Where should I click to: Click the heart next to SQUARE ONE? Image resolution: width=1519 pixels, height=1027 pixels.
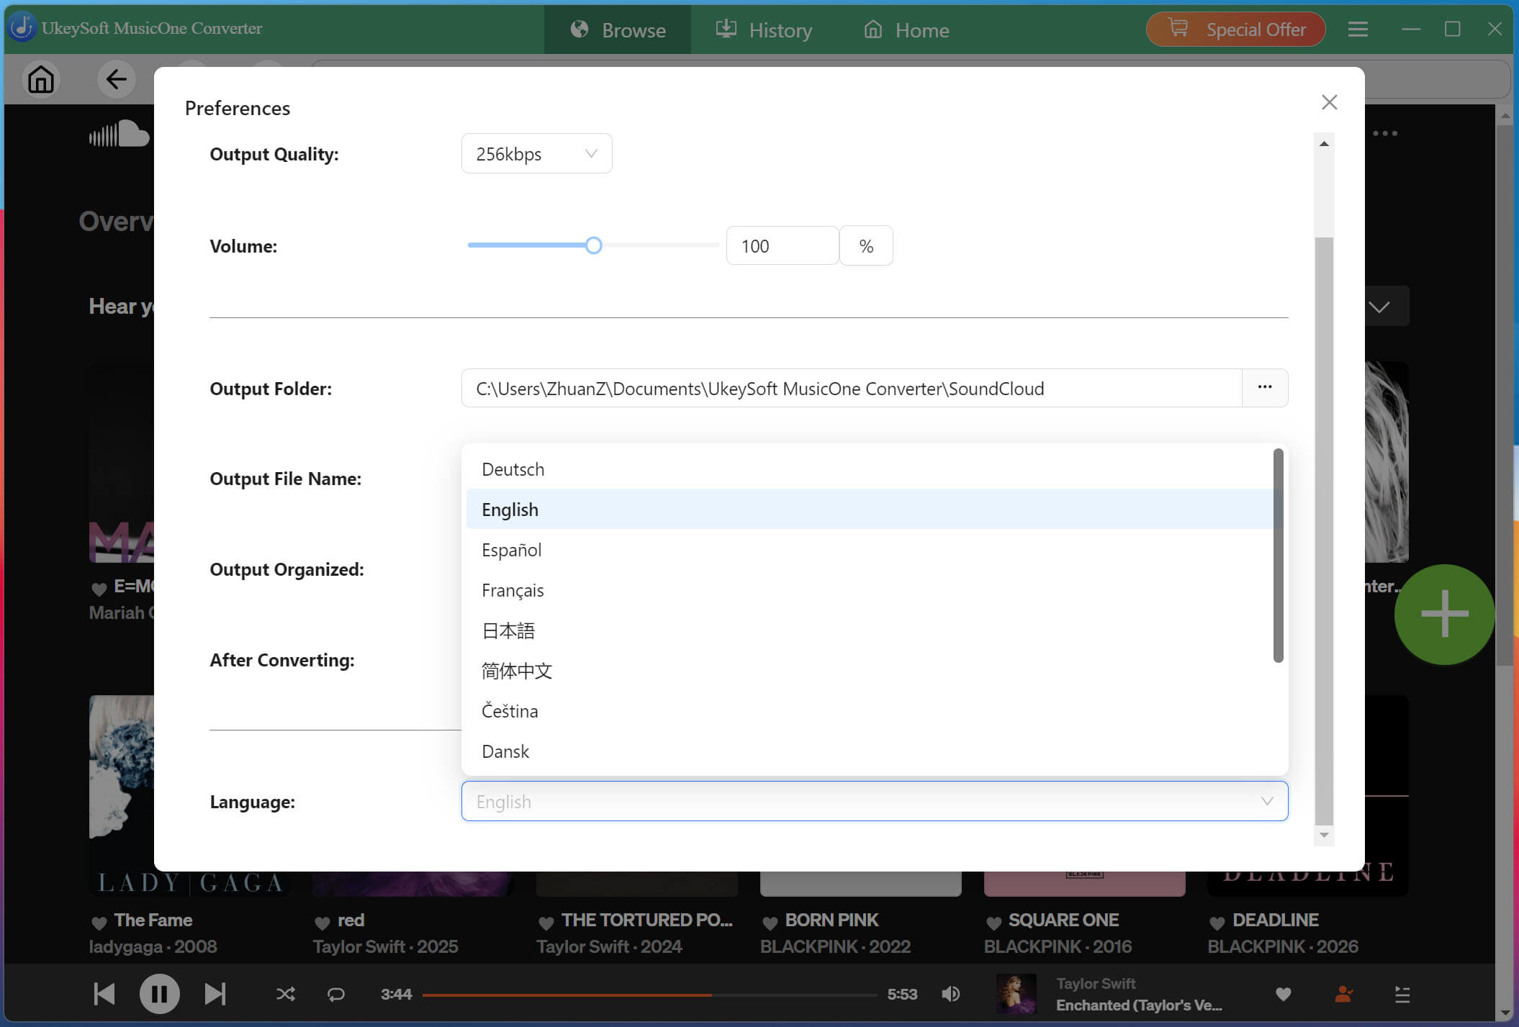993,922
